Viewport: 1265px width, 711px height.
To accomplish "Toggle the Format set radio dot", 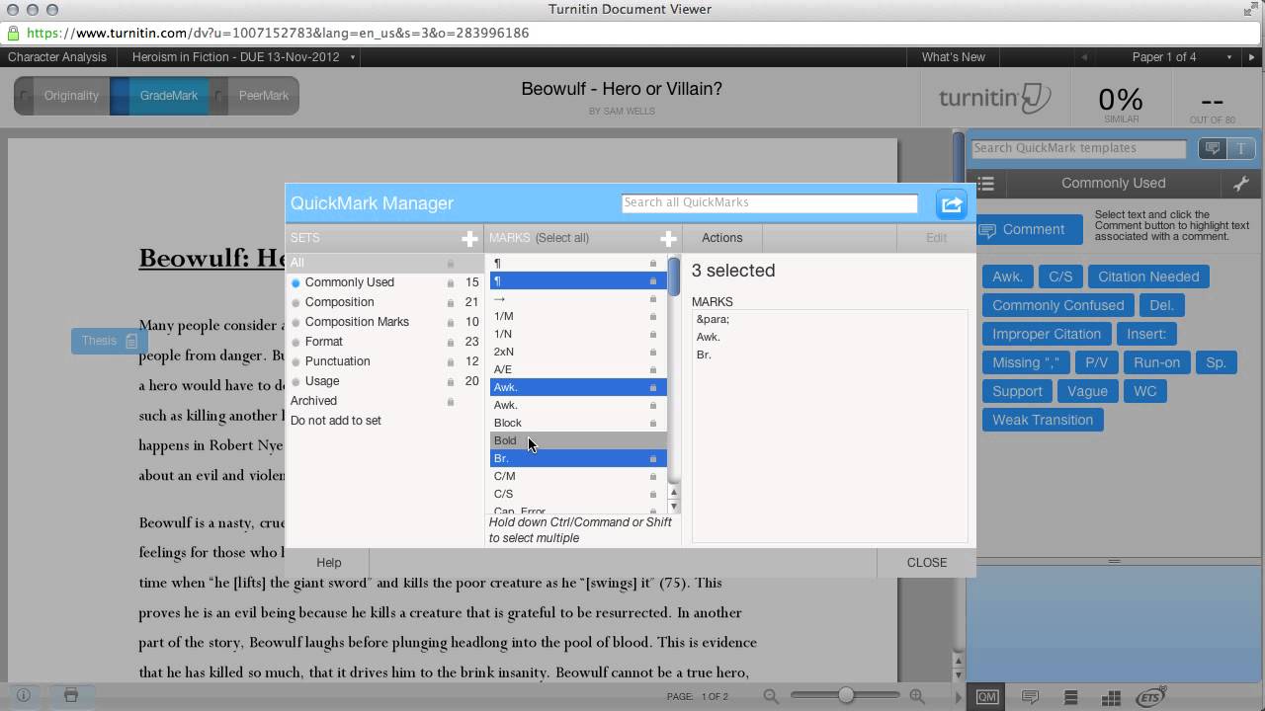I will click(295, 342).
